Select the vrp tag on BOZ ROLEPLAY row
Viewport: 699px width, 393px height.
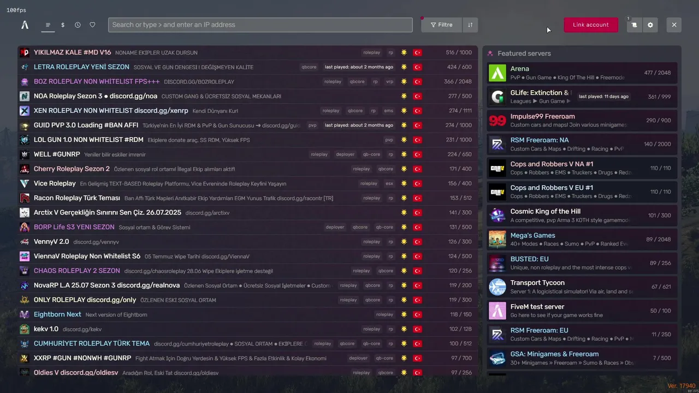pyautogui.click(x=389, y=81)
